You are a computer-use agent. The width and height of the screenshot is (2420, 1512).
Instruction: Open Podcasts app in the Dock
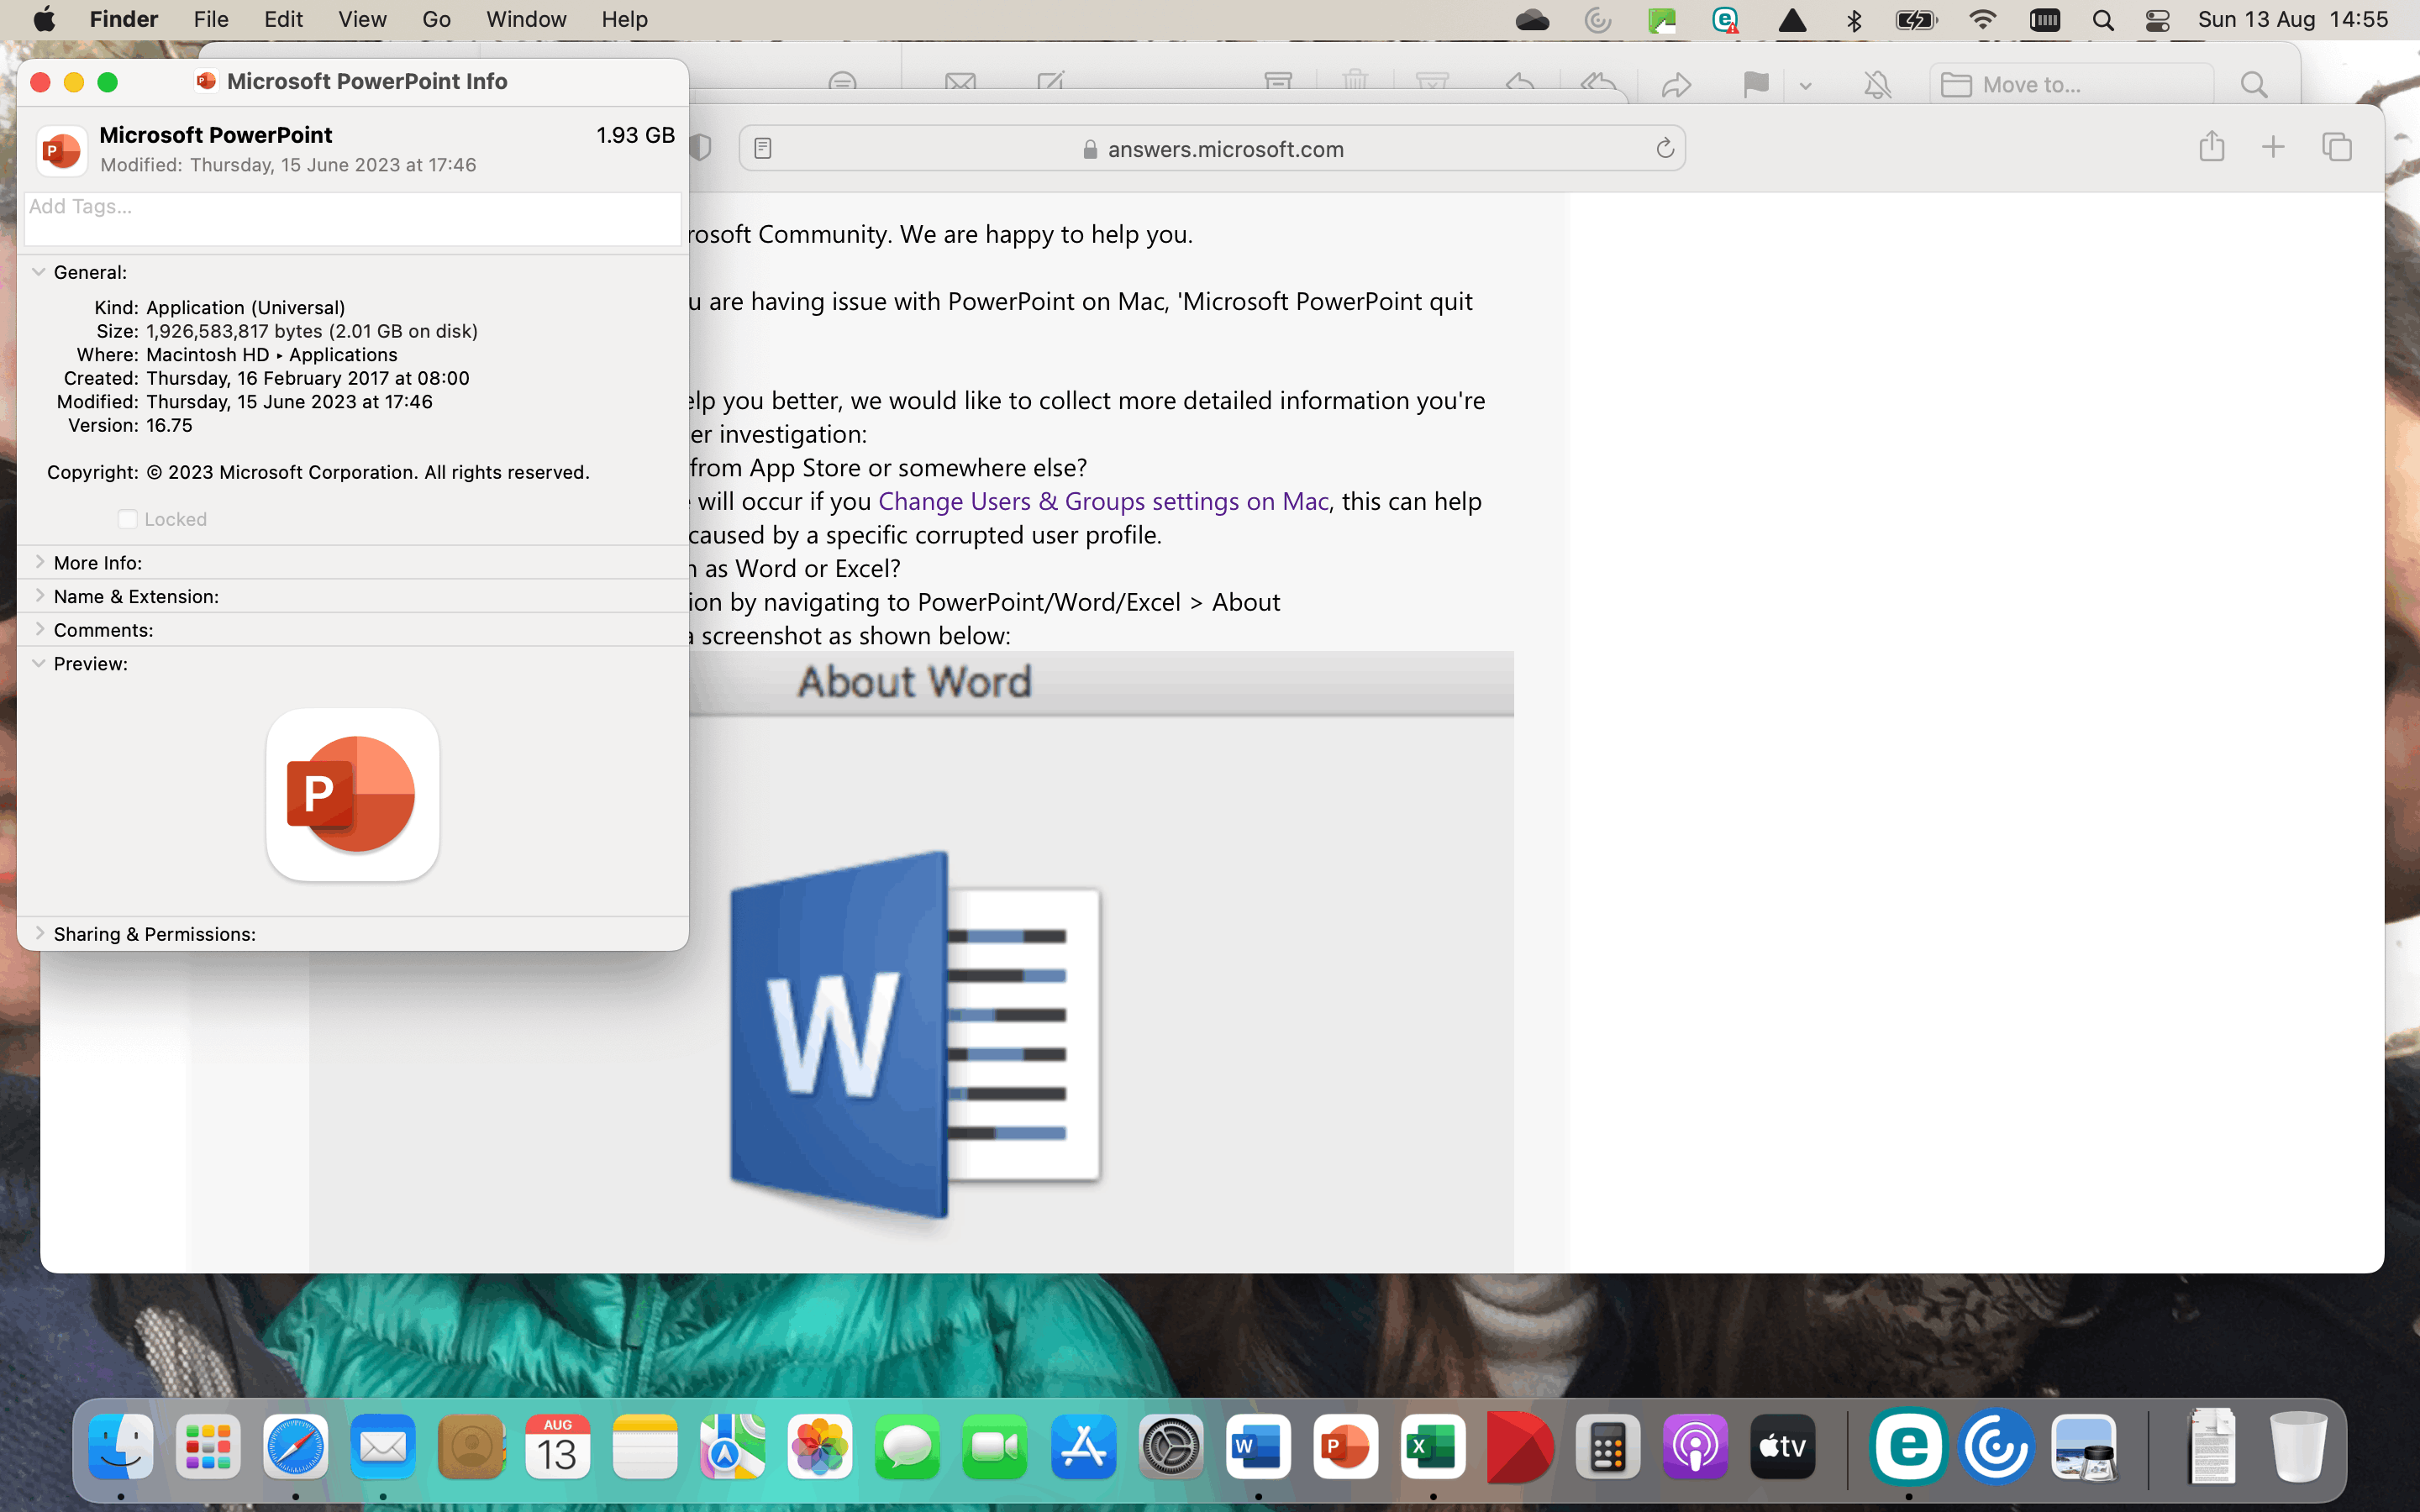[1695, 1446]
